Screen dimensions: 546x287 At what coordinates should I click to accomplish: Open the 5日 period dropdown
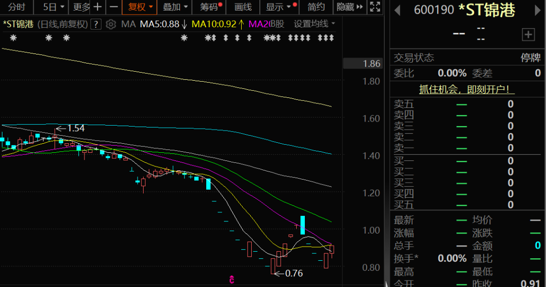coord(54,7)
